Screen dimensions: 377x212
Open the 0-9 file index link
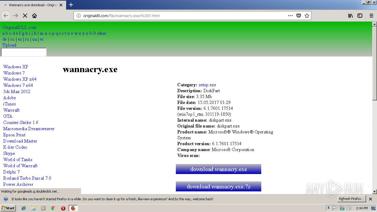tap(92, 33)
